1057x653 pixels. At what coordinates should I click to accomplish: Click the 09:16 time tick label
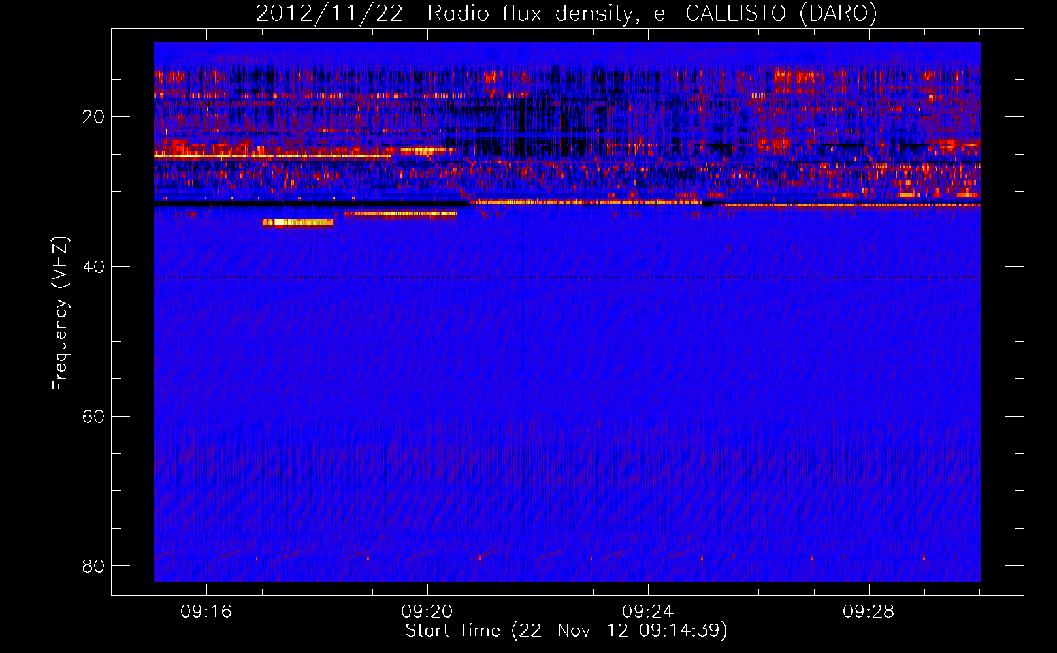206,612
